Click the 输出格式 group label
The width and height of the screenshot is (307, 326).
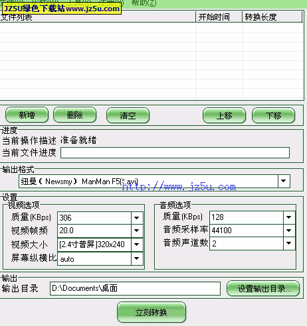(18, 170)
